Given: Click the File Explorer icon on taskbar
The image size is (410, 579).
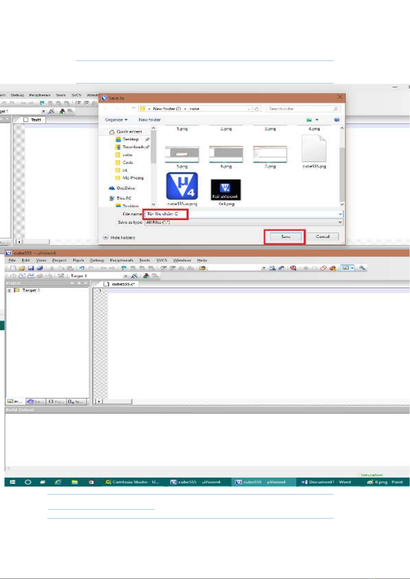Looking at the screenshot, I should click(74, 482).
